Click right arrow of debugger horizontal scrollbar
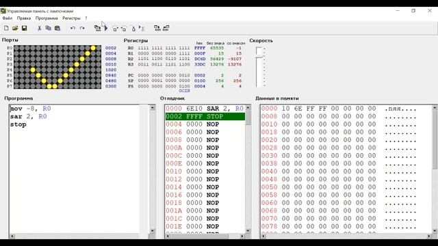 point(242,236)
